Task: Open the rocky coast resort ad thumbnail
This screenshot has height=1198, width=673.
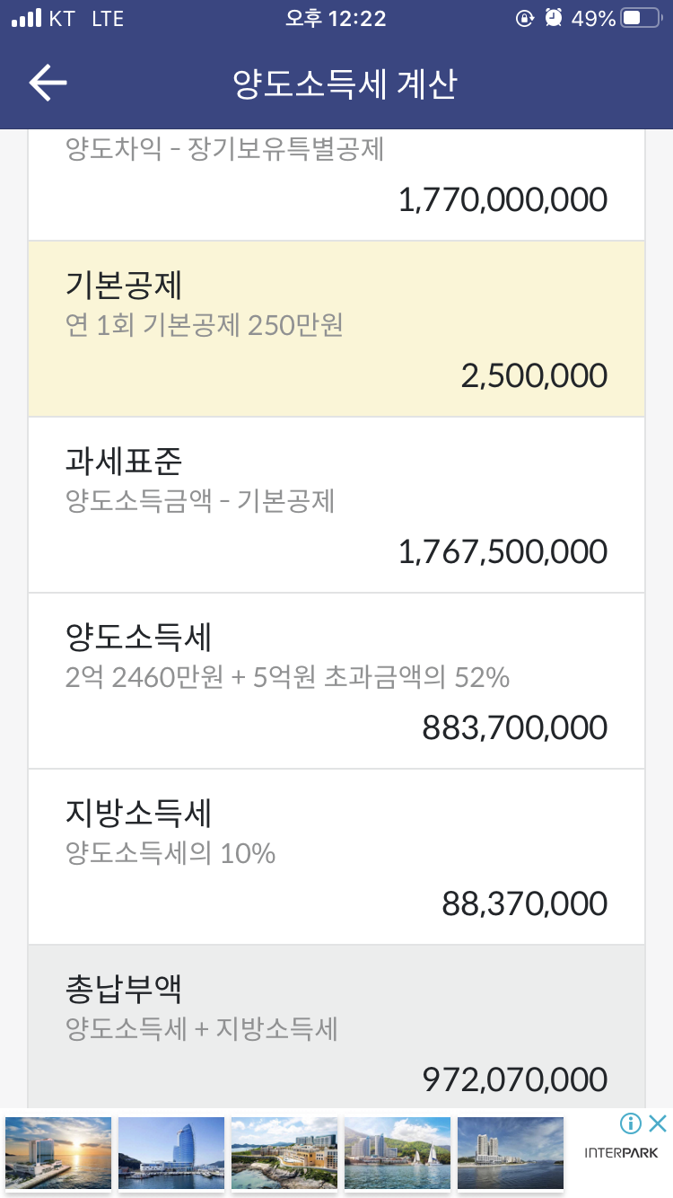Action: pyautogui.click(x=284, y=1153)
